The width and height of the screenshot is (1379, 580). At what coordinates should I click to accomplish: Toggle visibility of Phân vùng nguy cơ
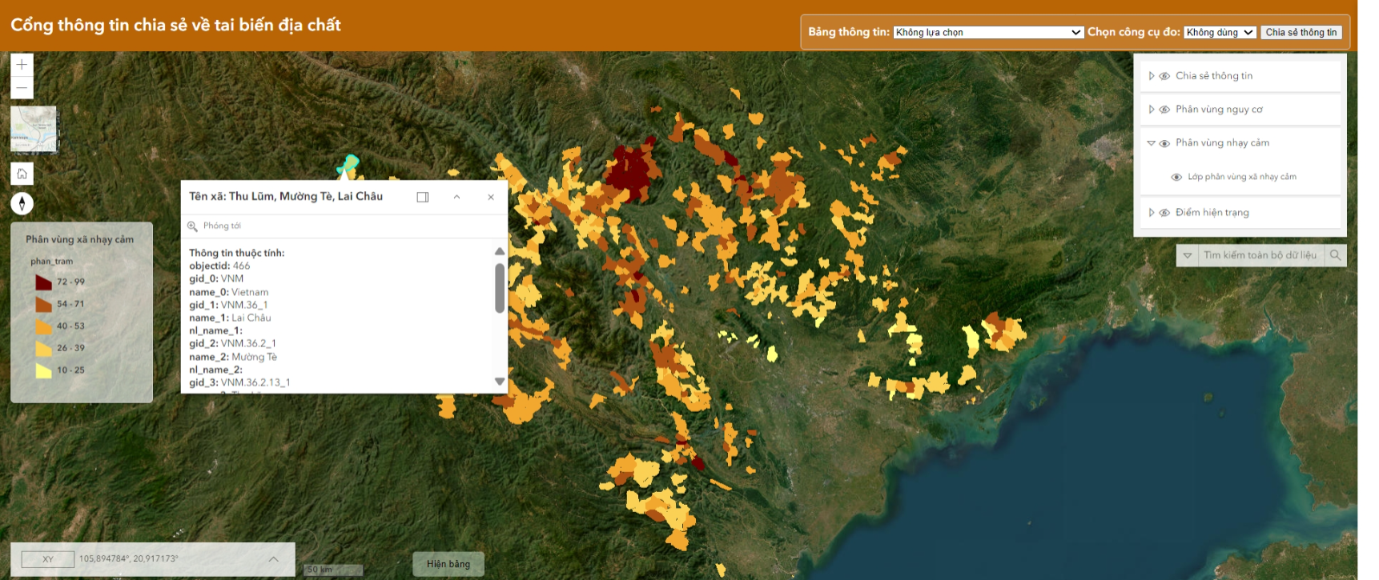tap(1164, 110)
